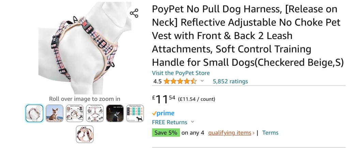Click the five-star rating icons
The height and width of the screenshot is (148, 349).
click(180, 81)
